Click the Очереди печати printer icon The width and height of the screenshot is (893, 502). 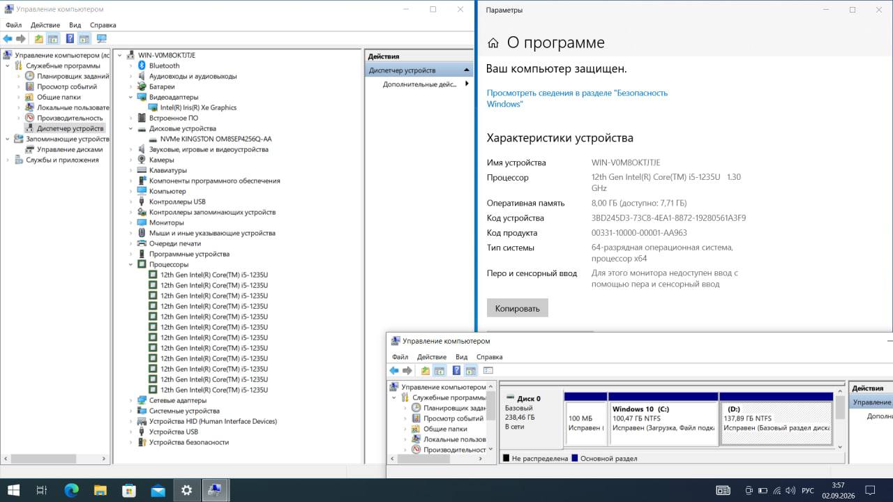[142, 243]
